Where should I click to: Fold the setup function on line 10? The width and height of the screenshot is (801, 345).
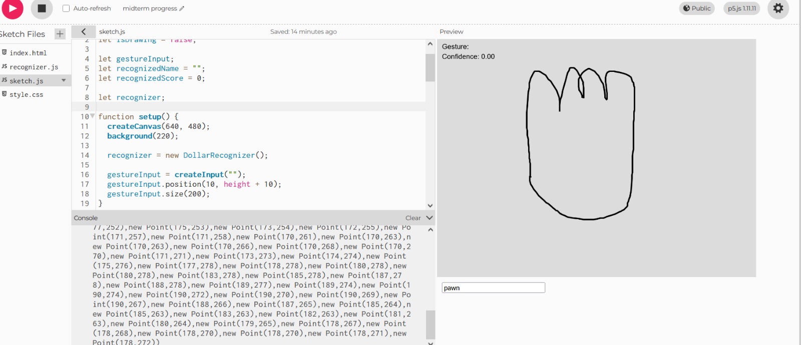click(x=93, y=116)
